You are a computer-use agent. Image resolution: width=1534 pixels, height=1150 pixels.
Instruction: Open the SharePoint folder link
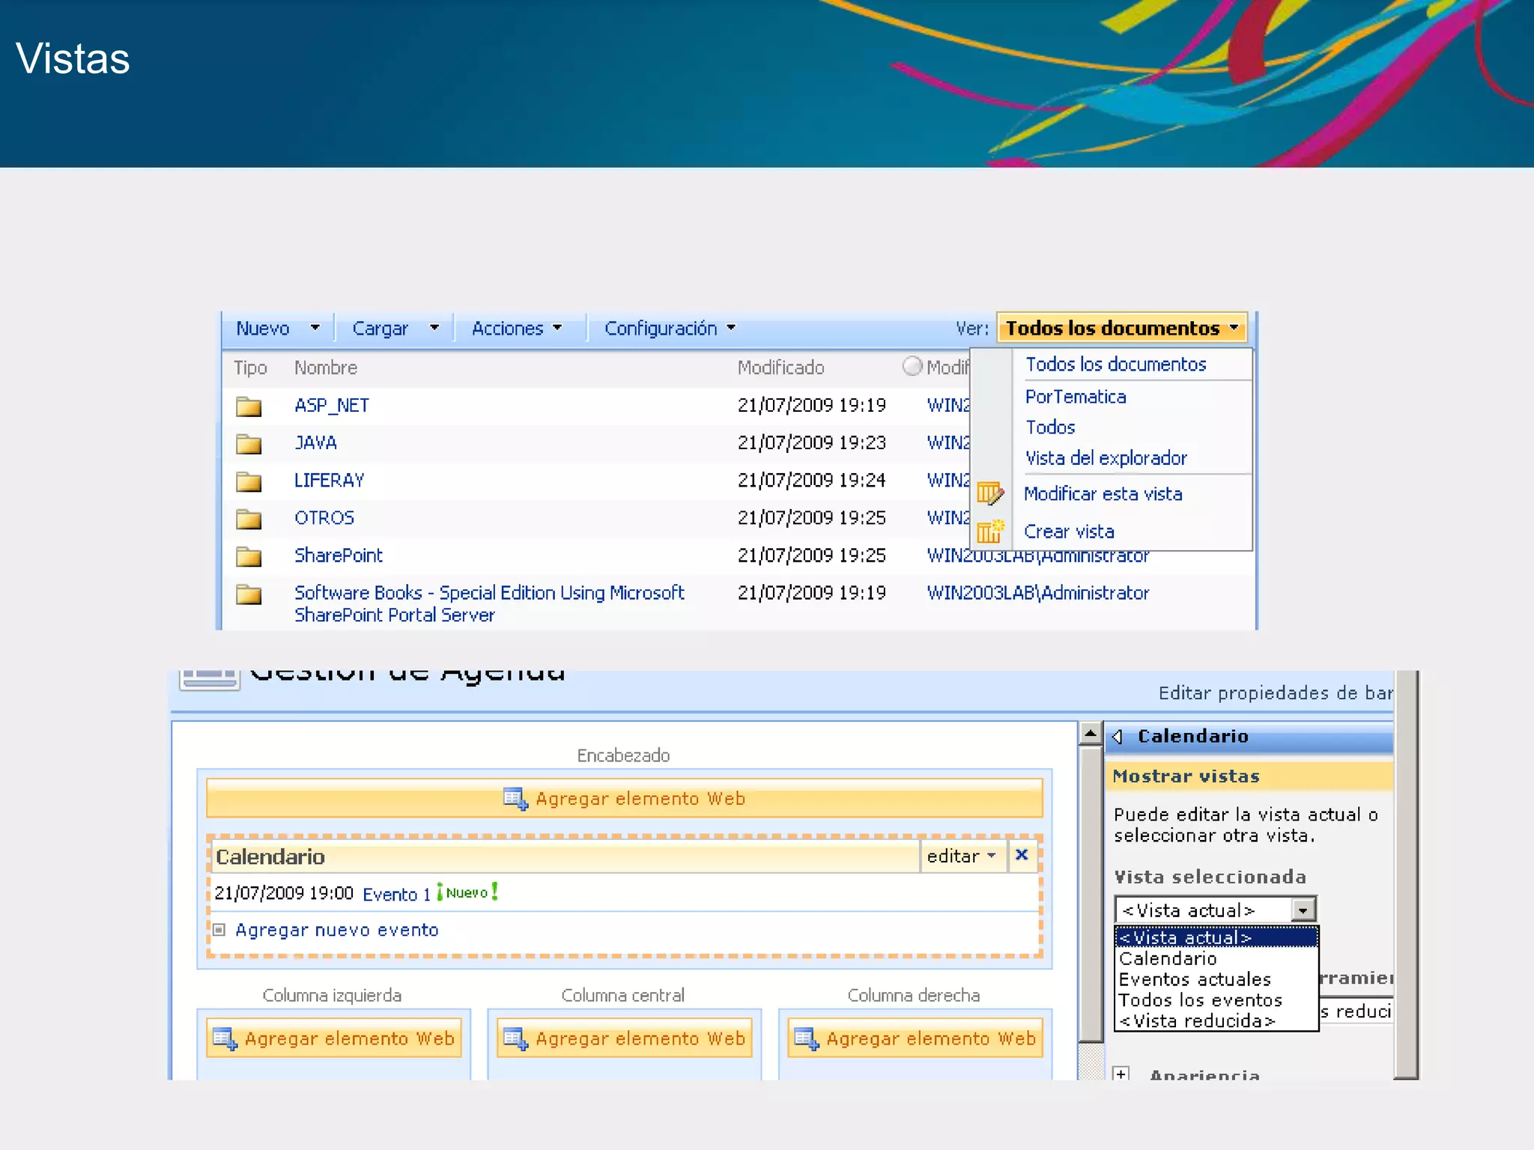tap(338, 556)
